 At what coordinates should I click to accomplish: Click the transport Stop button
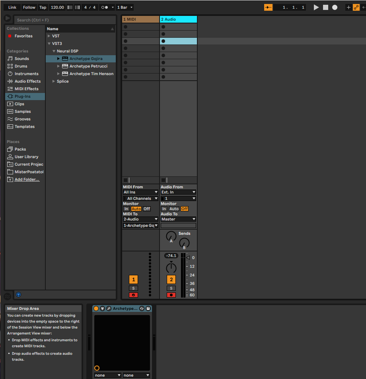[x=325, y=8]
